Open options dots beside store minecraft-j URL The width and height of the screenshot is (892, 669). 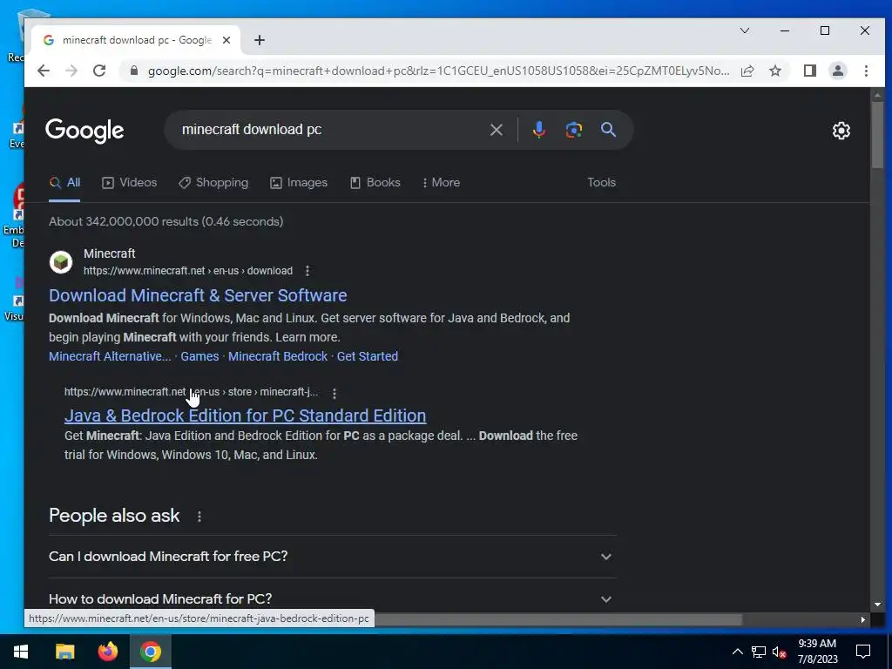pos(334,393)
